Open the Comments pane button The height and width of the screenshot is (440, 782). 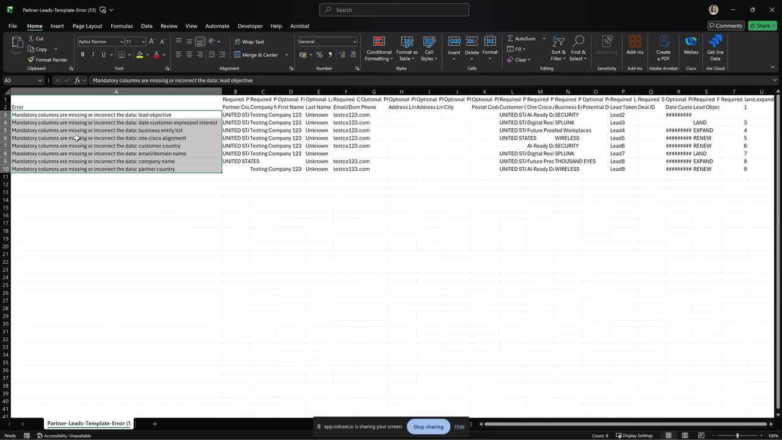click(x=725, y=26)
